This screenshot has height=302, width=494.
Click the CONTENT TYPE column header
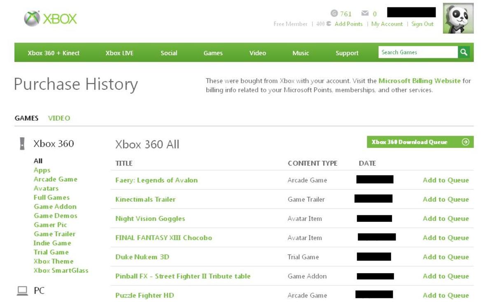pyautogui.click(x=312, y=163)
